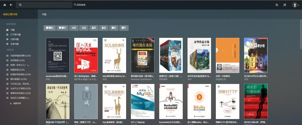The height and width of the screenshot is (125, 302).
Task: Sort books by date added, oldest first
Action: tap(63, 28)
